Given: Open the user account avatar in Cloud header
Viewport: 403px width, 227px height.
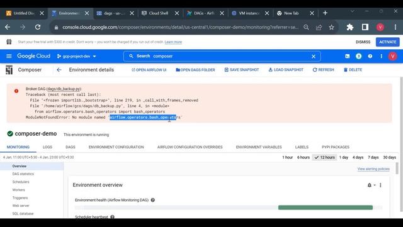Looking at the screenshot, I should coord(392,56).
